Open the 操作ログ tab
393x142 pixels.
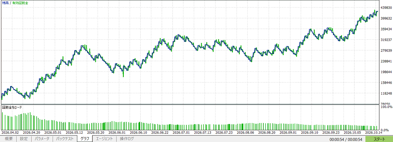127,139
